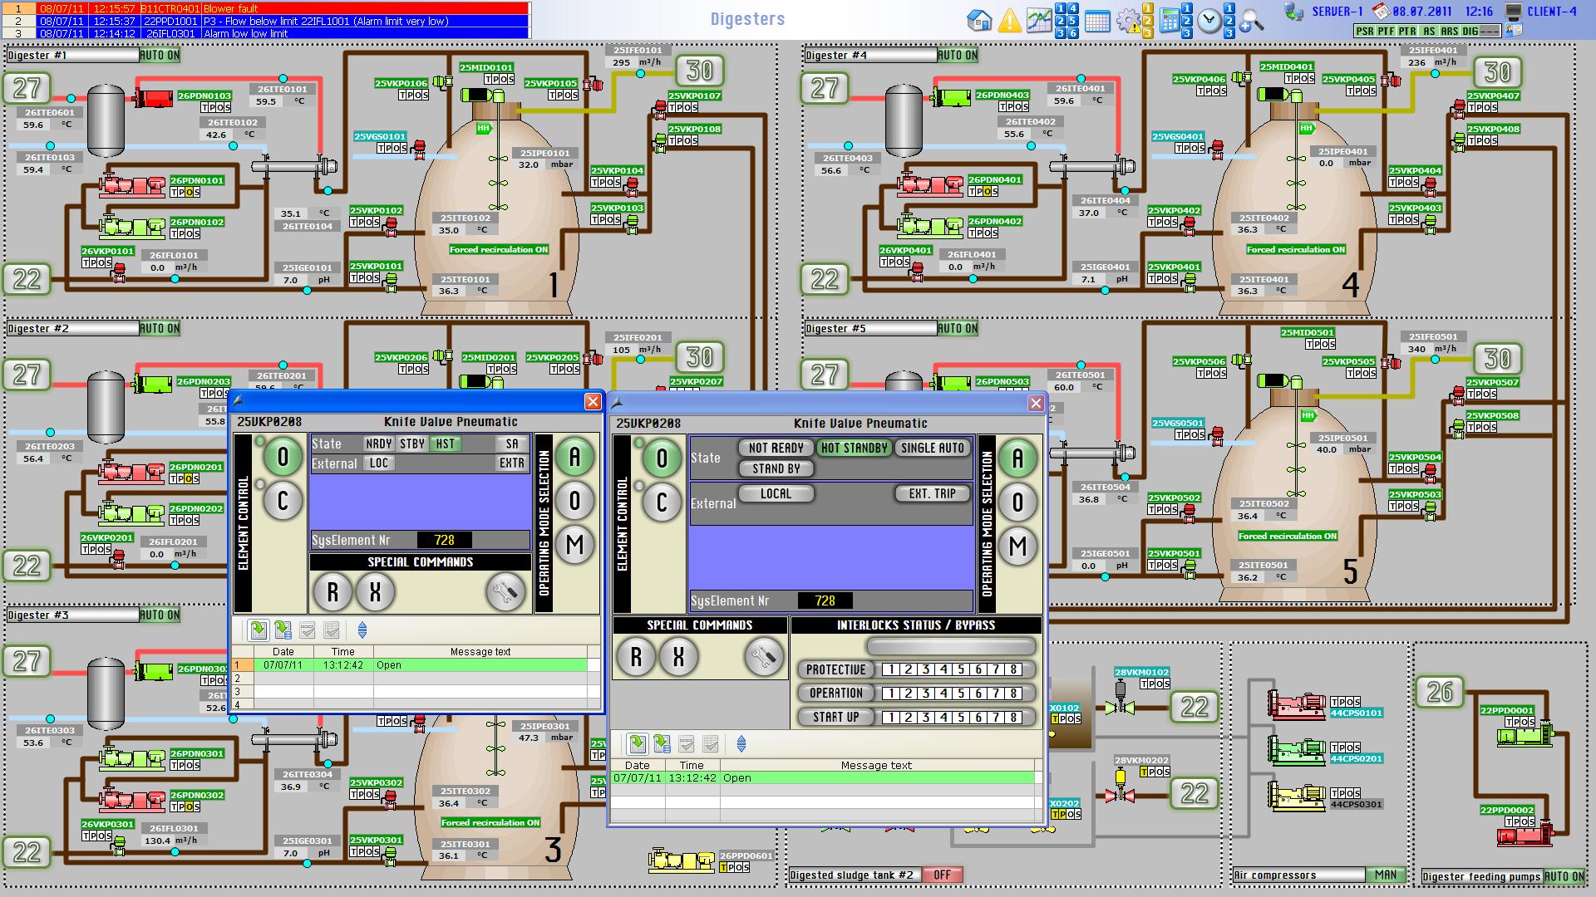Viewport: 1596px width, 897px height.
Task: Open the calendar grid icon in top toolbar
Action: [x=1097, y=22]
